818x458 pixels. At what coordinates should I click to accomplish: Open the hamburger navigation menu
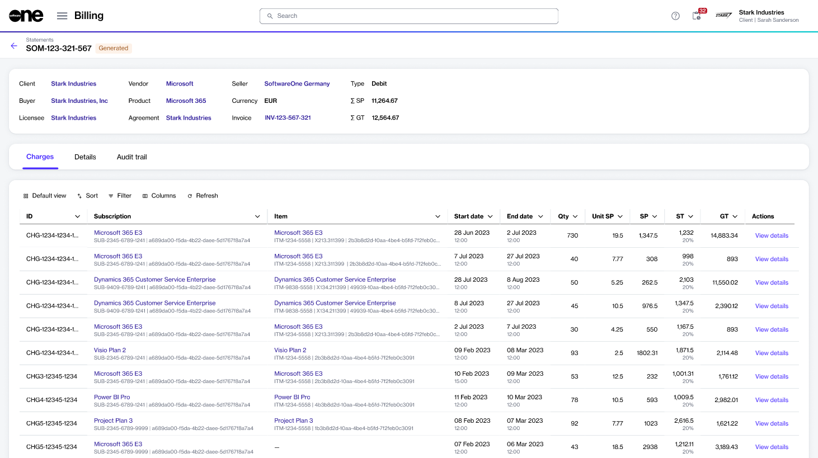(62, 16)
